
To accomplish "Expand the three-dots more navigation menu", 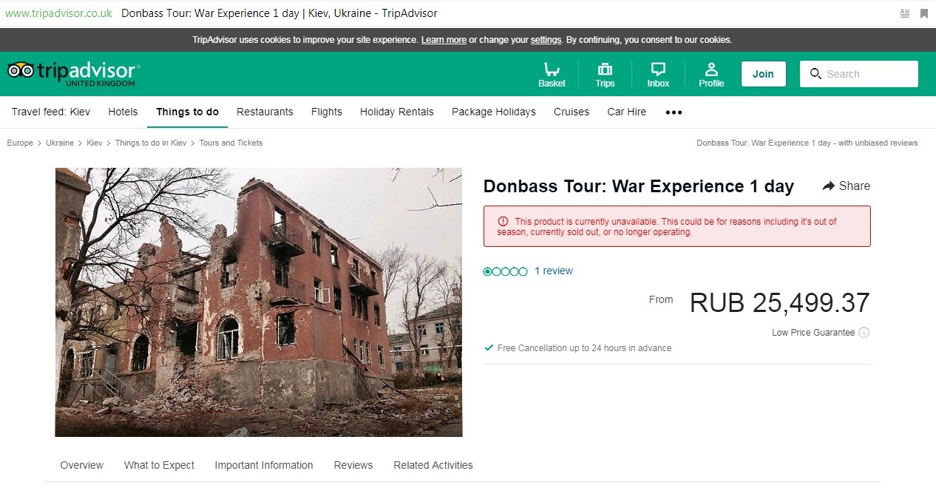I will (674, 112).
